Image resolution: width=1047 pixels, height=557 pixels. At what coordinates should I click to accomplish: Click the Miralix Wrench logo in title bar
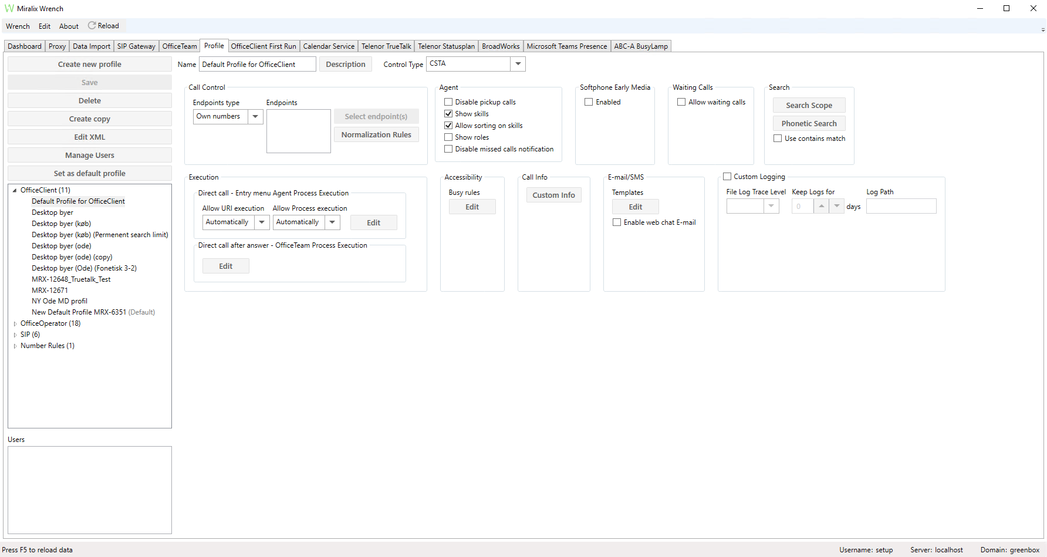[x=9, y=9]
